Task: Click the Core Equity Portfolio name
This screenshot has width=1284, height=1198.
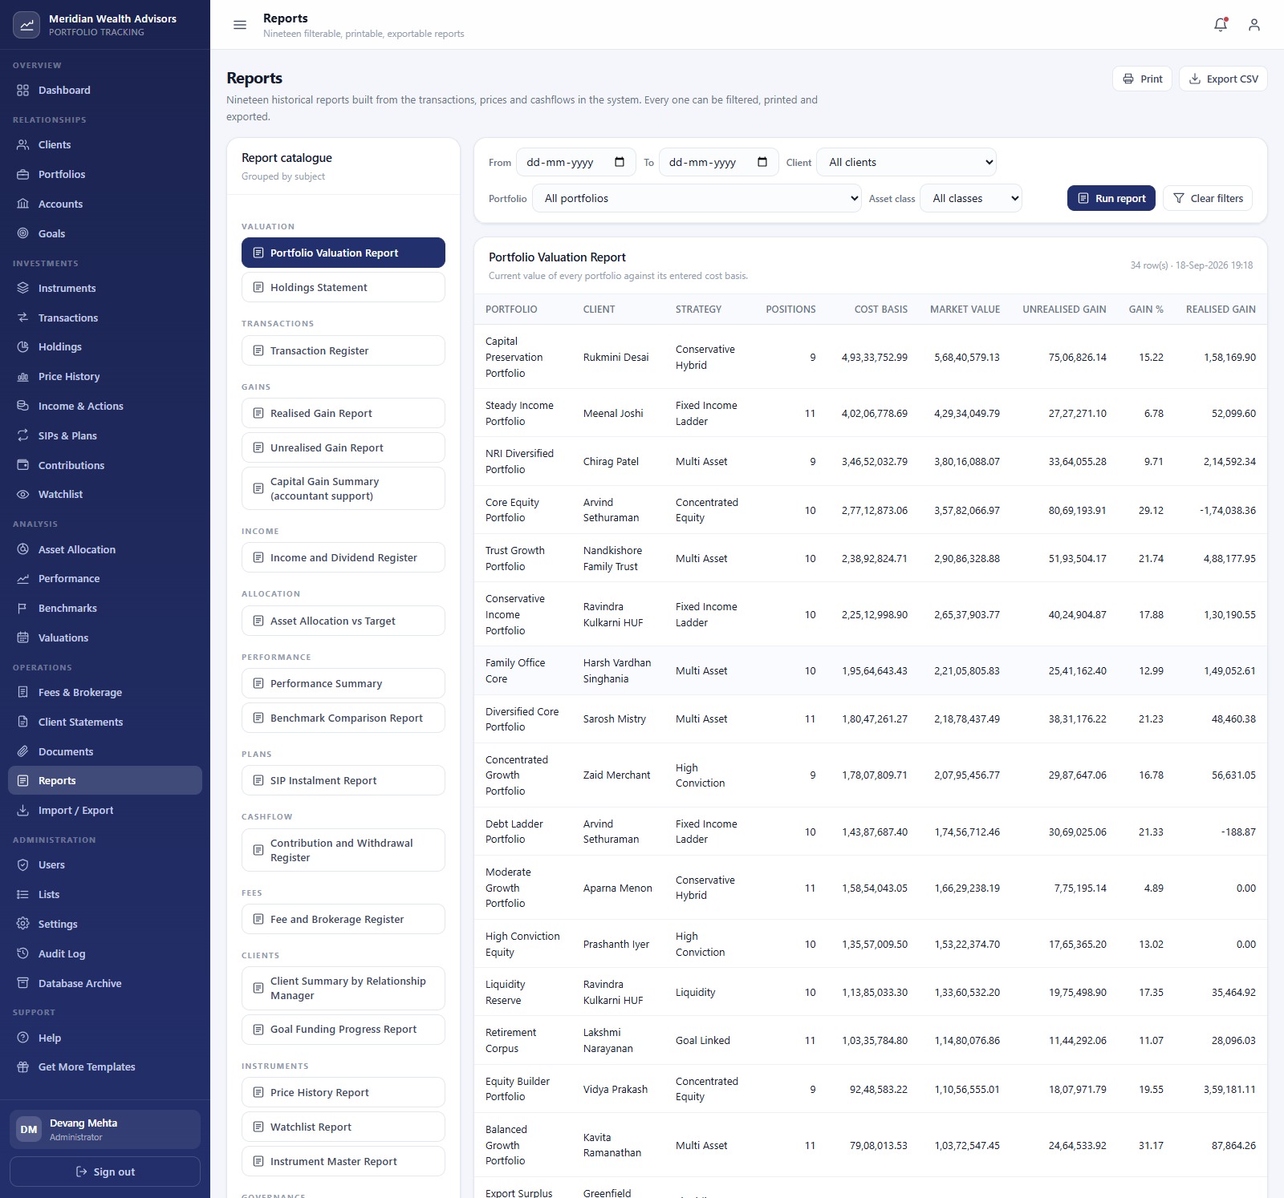Action: pyautogui.click(x=512, y=511)
